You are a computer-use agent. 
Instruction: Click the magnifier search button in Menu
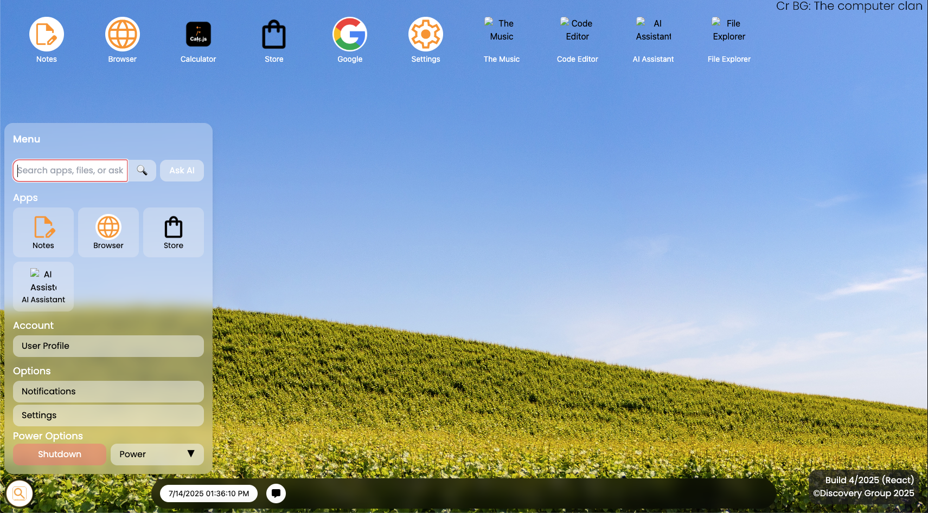142,171
